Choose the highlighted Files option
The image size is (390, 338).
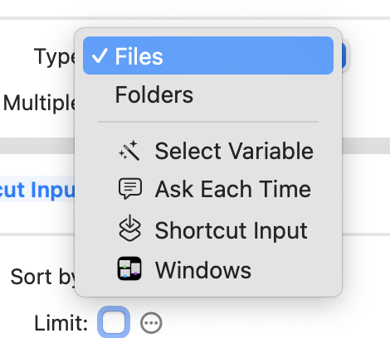pyautogui.click(x=208, y=56)
